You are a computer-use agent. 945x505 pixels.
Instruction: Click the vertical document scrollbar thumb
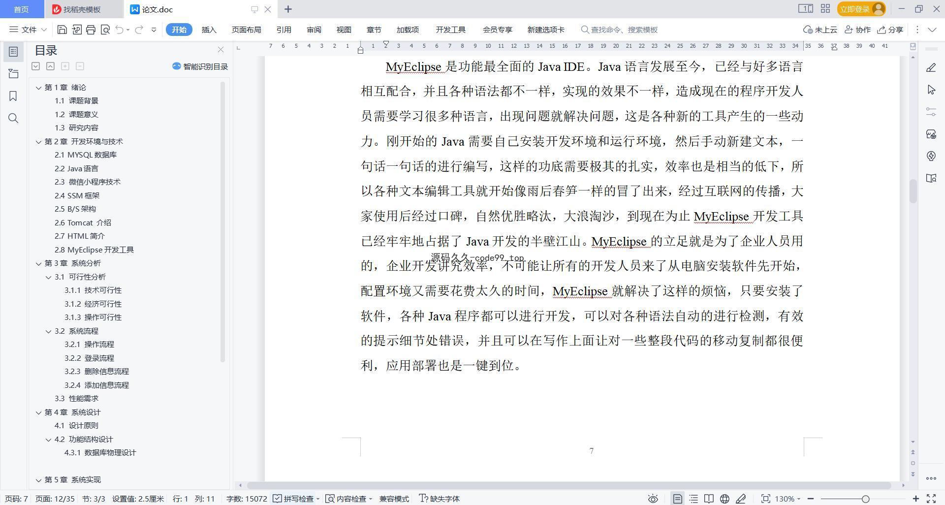(x=913, y=191)
